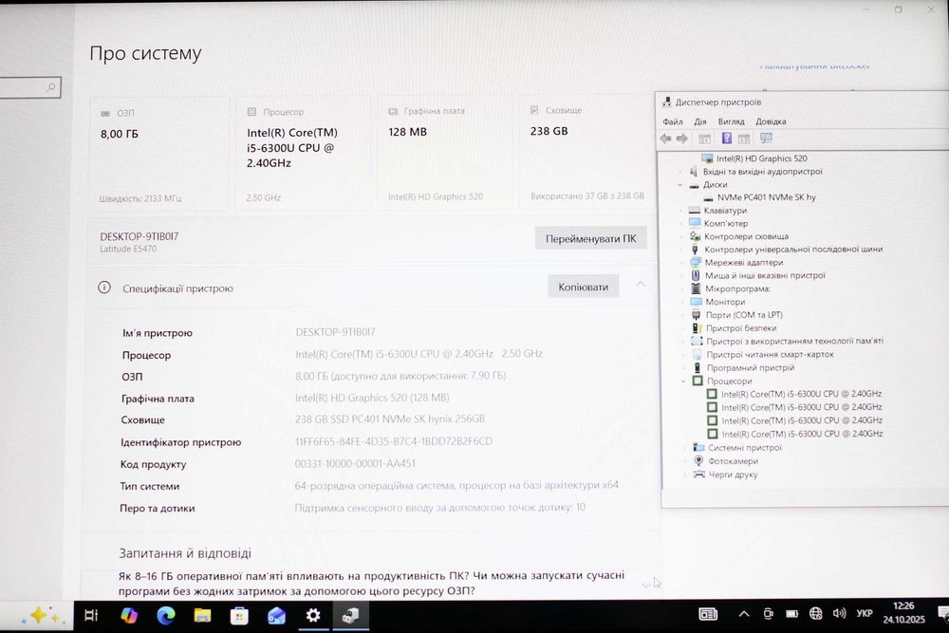Click the battery icon in system tray
949x633 pixels.
[791, 614]
